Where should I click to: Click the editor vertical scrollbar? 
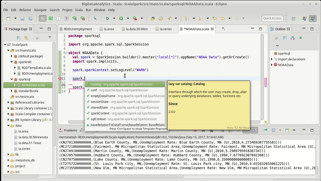[x=262, y=77]
